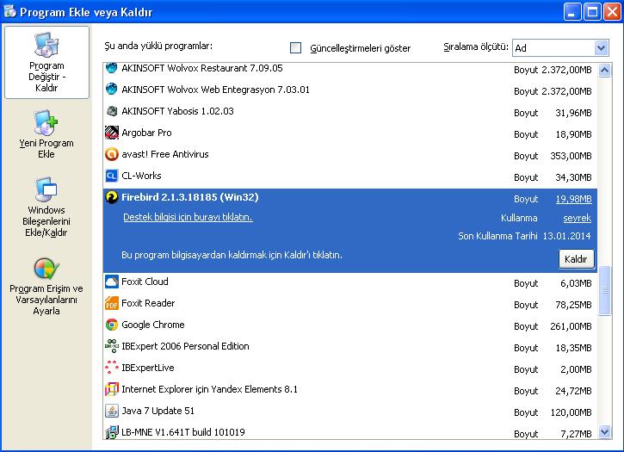Open Program Erişim ve Varsayılanlarını Ayarla icon
This screenshot has height=452, width=624.
point(46,269)
